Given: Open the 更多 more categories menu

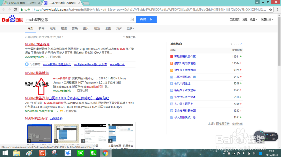Looking at the screenshot, I should pos(130,29).
